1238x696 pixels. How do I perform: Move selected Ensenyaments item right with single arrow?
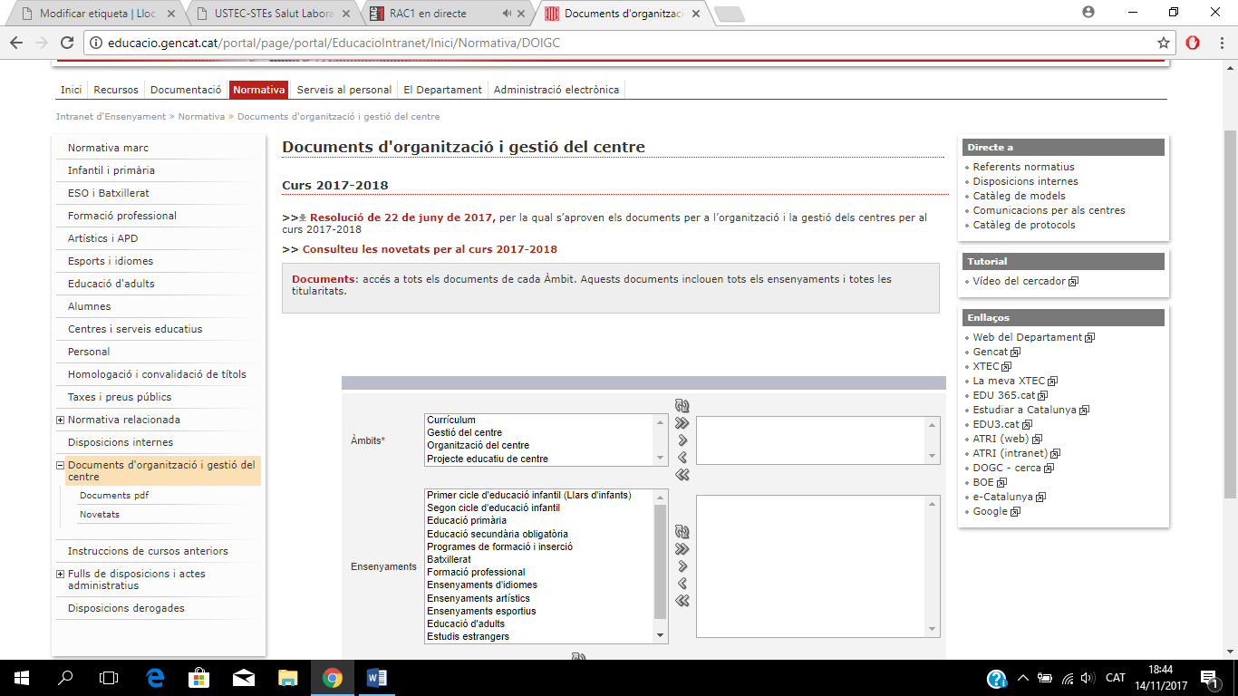click(682, 566)
